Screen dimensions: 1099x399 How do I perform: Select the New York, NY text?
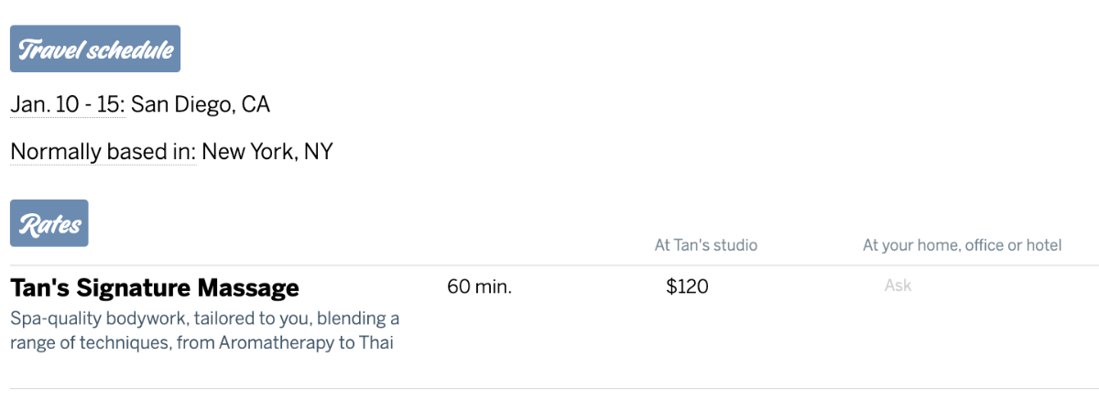[267, 152]
